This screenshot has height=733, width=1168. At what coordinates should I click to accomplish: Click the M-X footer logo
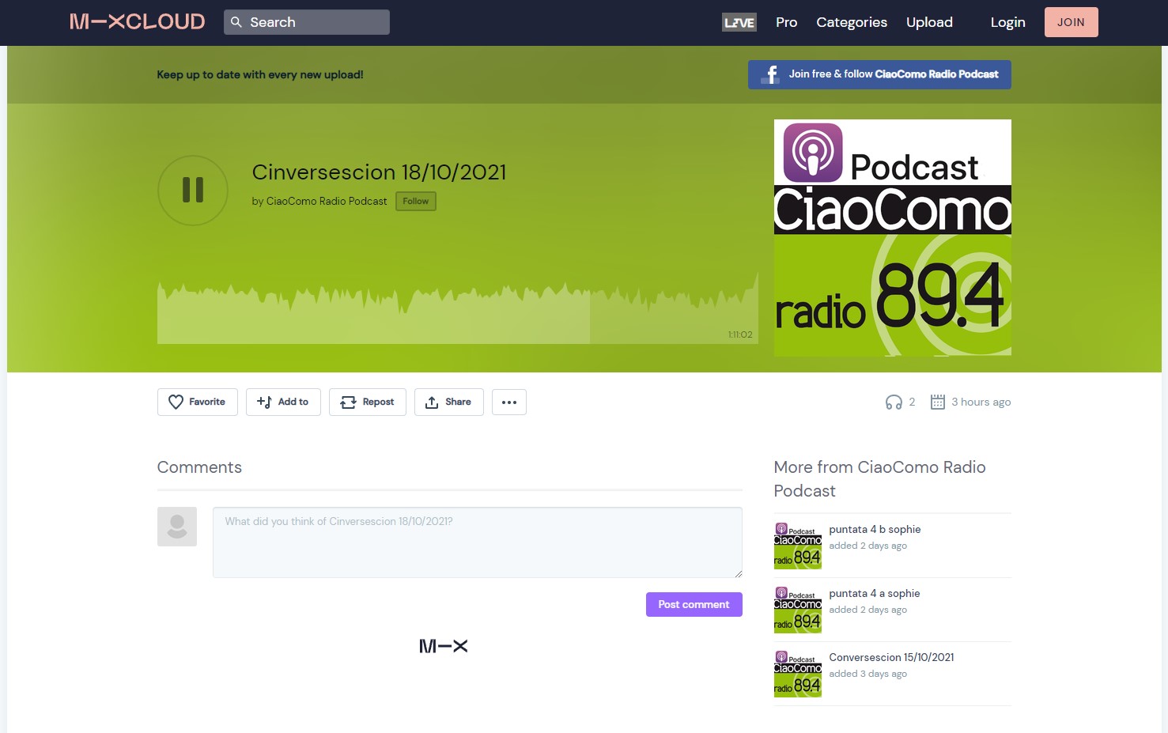[x=444, y=646]
